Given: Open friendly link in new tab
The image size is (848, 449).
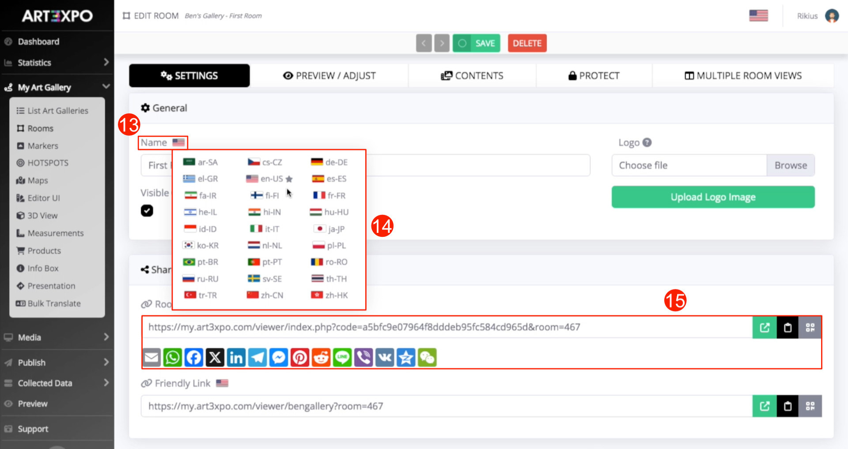Looking at the screenshot, I should pos(765,406).
